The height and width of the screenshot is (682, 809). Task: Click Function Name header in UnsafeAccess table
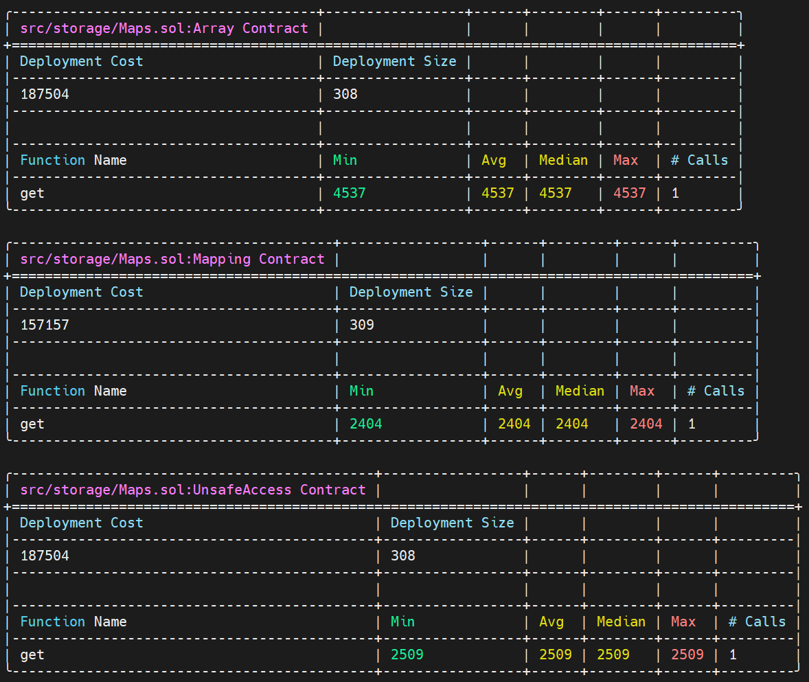coord(73,622)
